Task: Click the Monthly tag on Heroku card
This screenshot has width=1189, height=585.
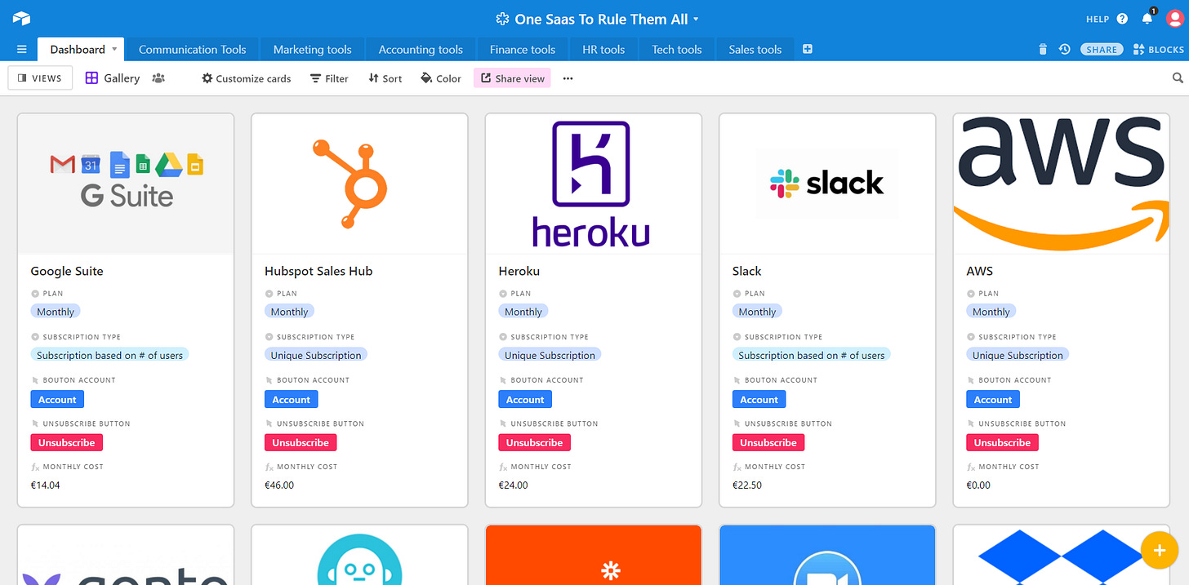Action: pos(523,312)
